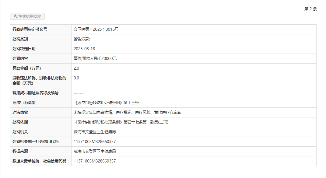Click 威海市文登区卫生健康局 in the 数据来源 row

click(x=95, y=151)
